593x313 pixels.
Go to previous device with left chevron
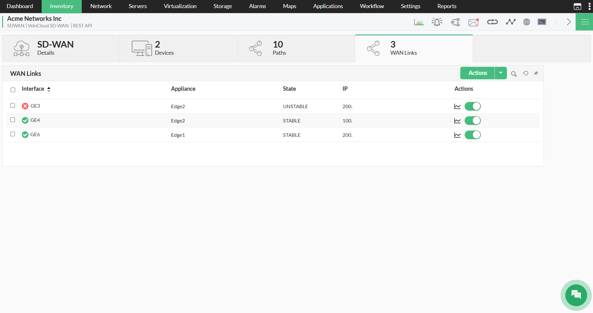(557, 22)
